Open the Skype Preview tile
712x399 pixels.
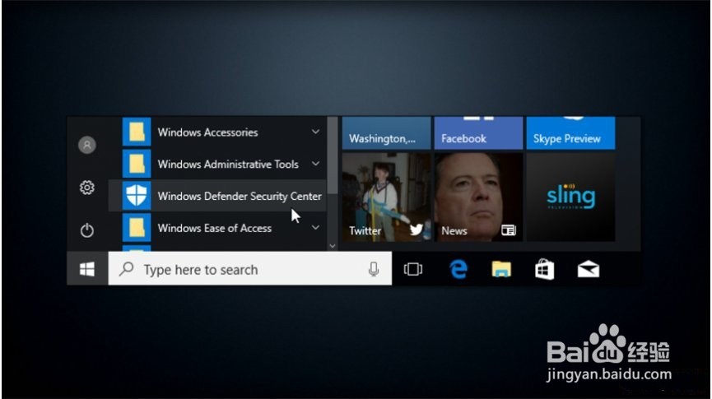[x=570, y=133]
